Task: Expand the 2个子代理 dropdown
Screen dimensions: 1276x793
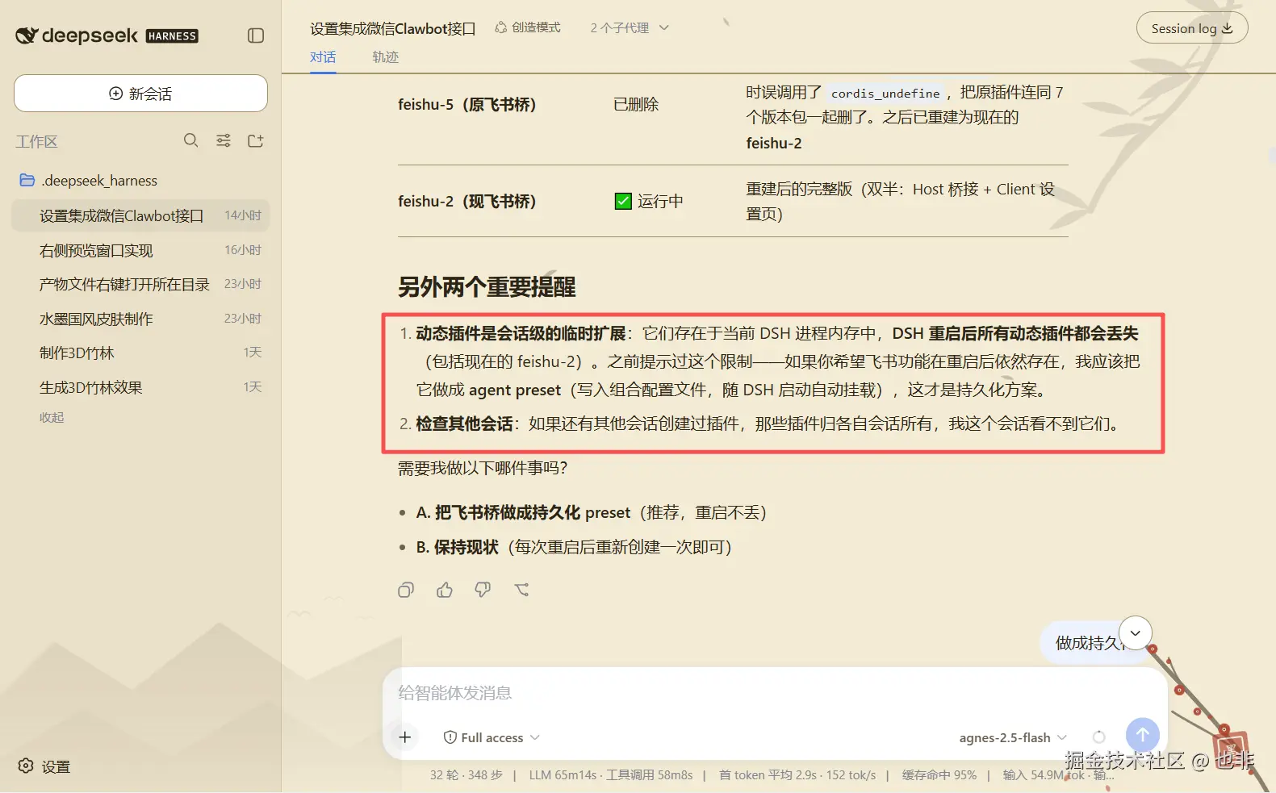Action: click(630, 27)
